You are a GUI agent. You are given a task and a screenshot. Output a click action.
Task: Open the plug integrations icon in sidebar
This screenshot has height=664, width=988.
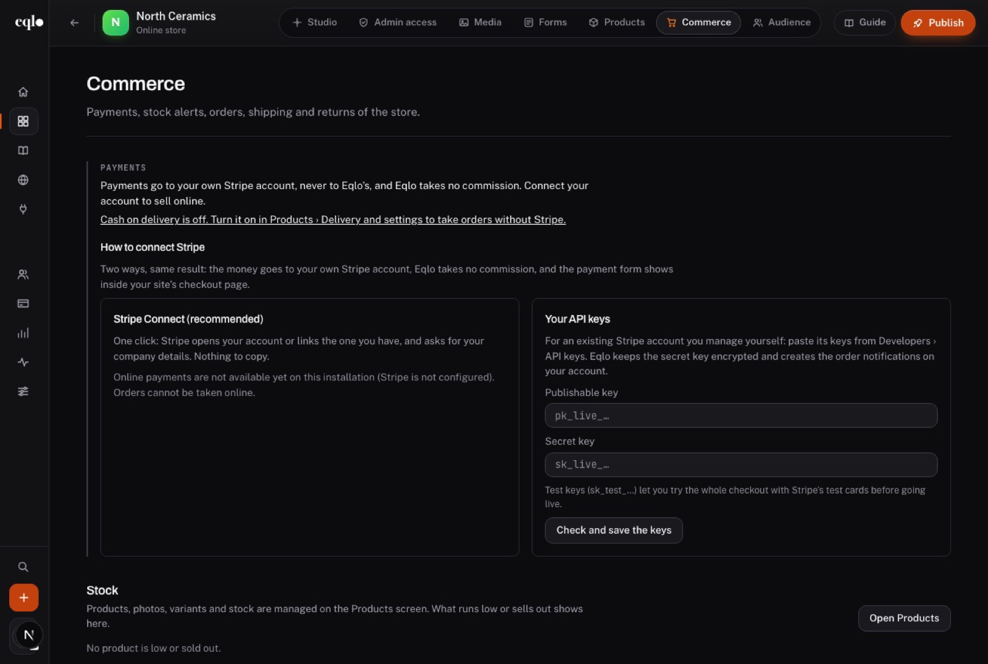(23, 209)
